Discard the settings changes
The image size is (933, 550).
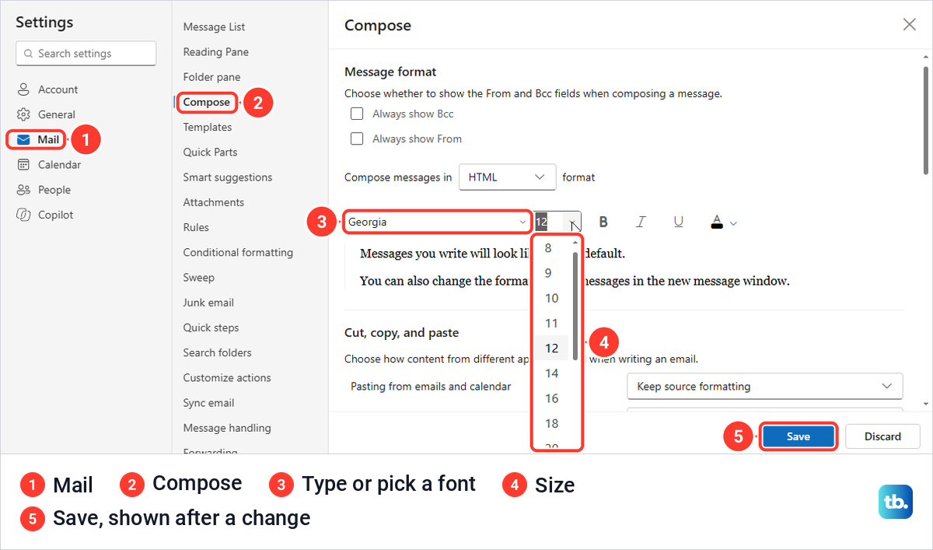[882, 436]
